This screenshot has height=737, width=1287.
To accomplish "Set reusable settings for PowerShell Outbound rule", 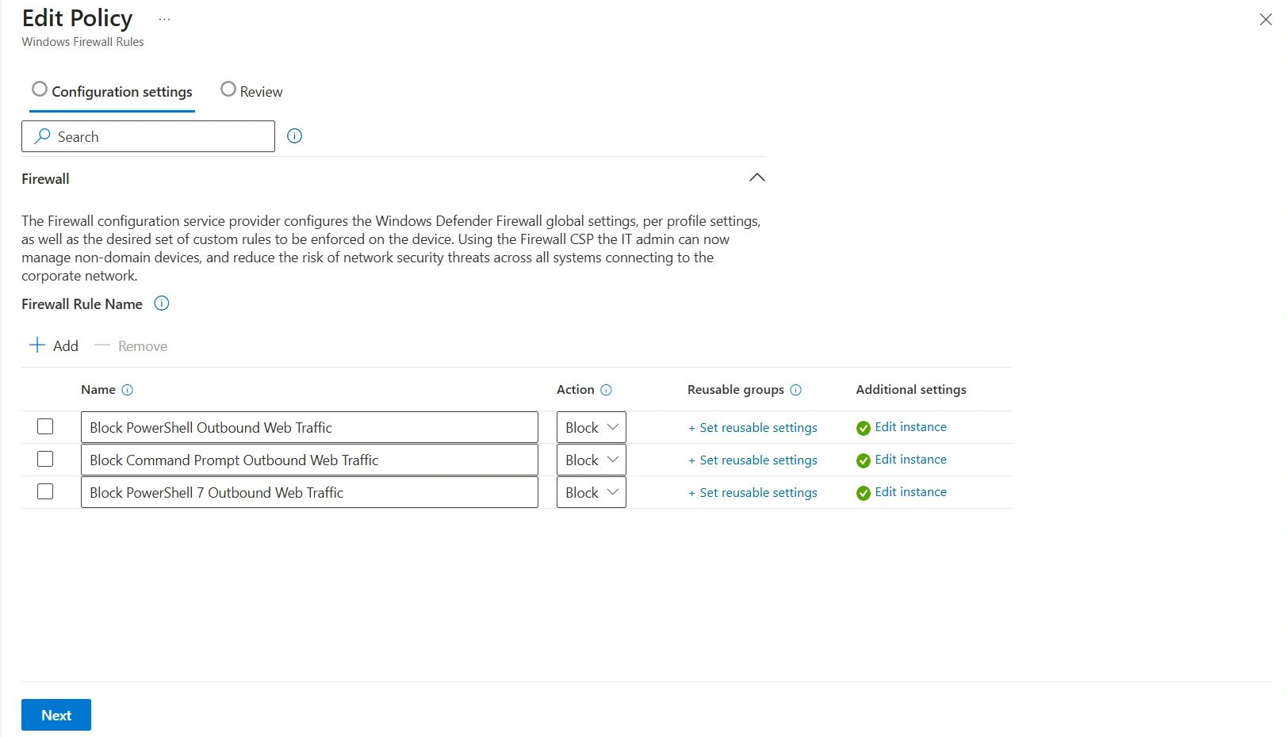I will (753, 428).
